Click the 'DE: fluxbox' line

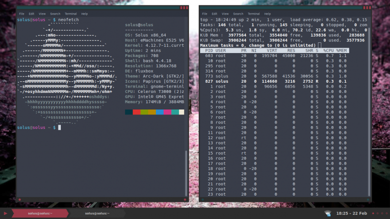click(139, 71)
